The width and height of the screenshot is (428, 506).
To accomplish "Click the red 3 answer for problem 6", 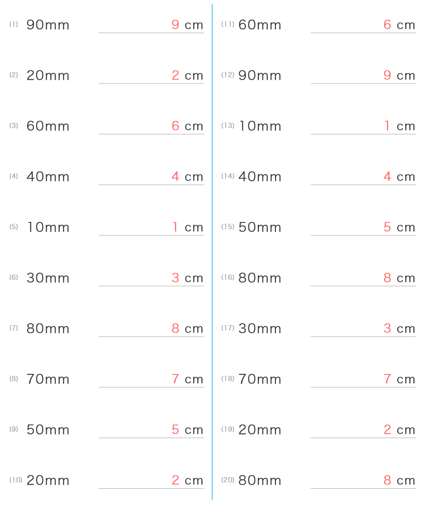I will [x=175, y=277].
